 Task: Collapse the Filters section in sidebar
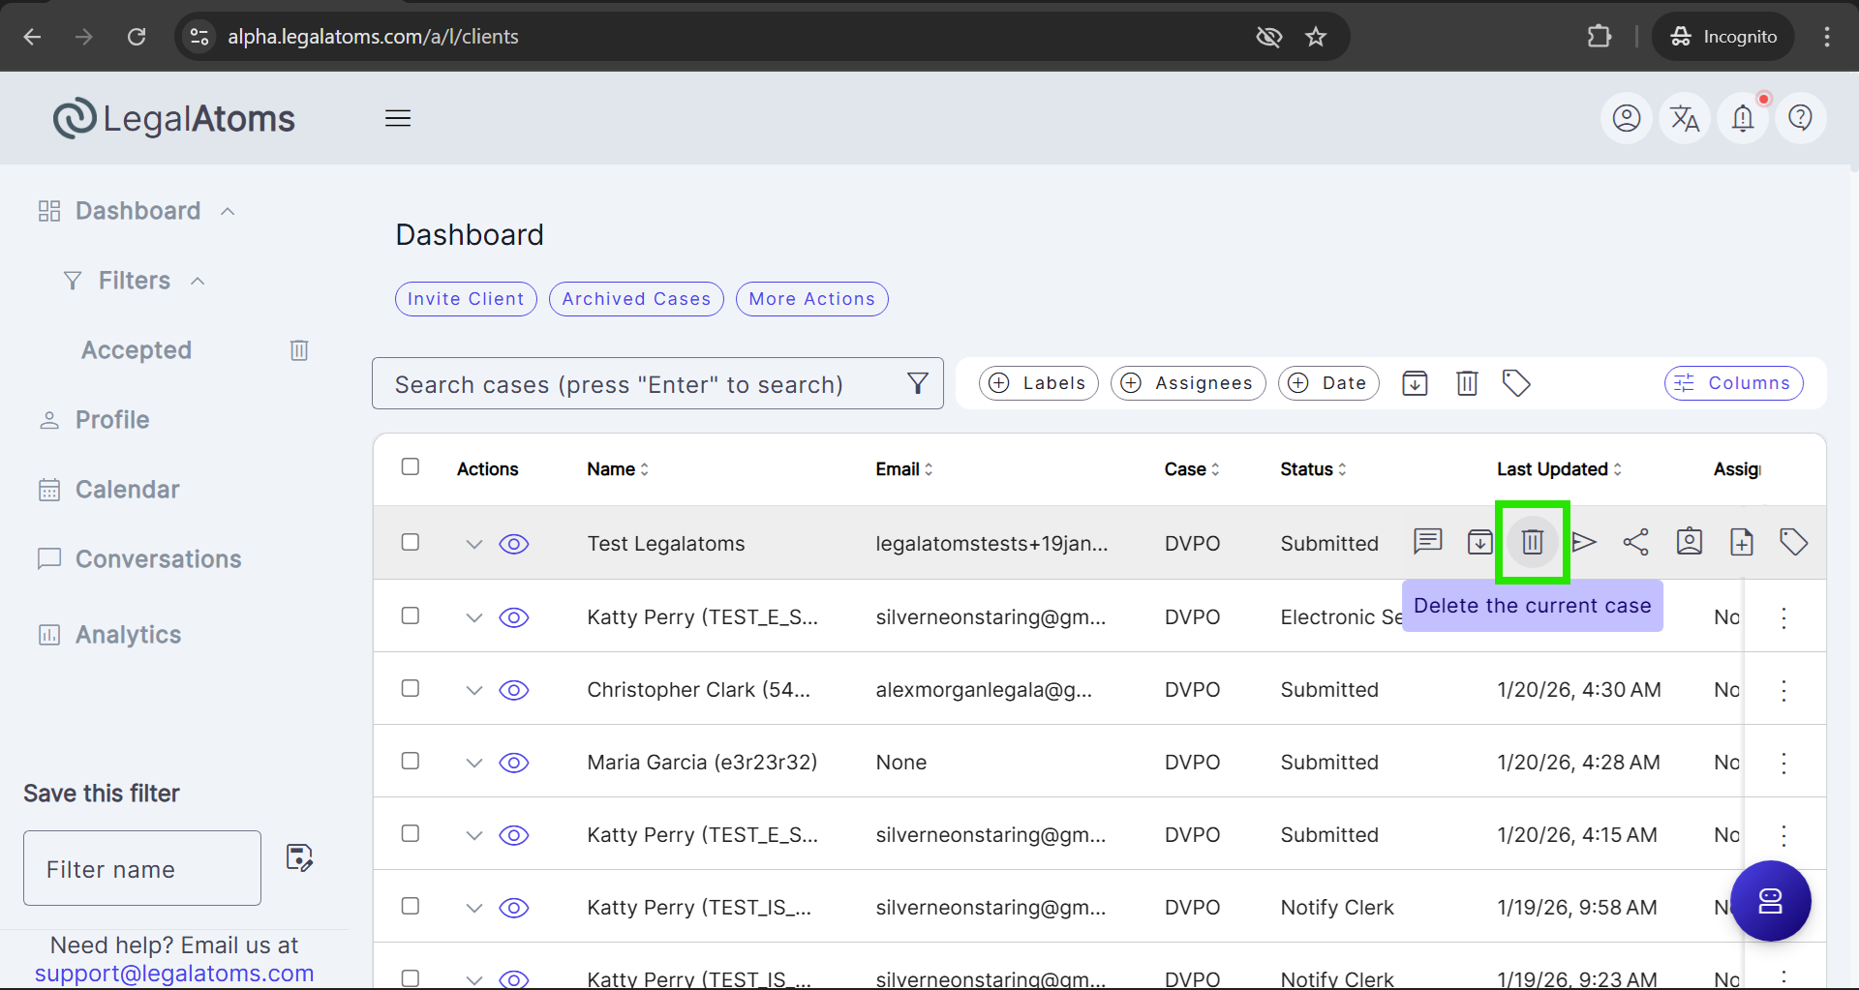pyautogui.click(x=198, y=281)
